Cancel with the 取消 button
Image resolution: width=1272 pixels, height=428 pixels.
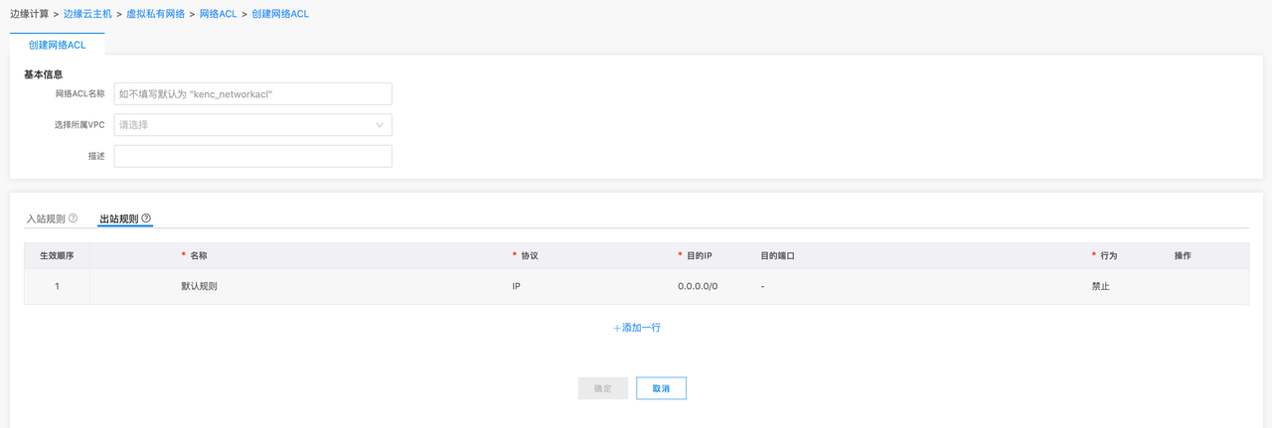[x=661, y=388]
